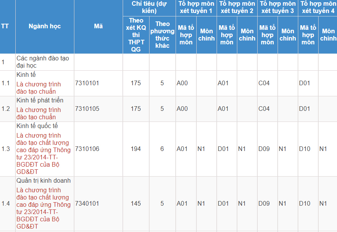
Task: Click the 'Theo phương thức khác' header
Action: point(162,35)
